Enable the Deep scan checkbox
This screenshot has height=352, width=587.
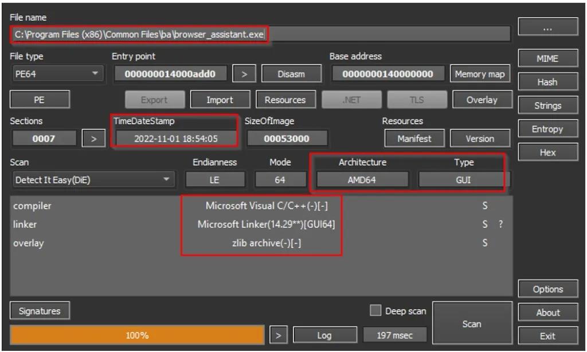[375, 311]
